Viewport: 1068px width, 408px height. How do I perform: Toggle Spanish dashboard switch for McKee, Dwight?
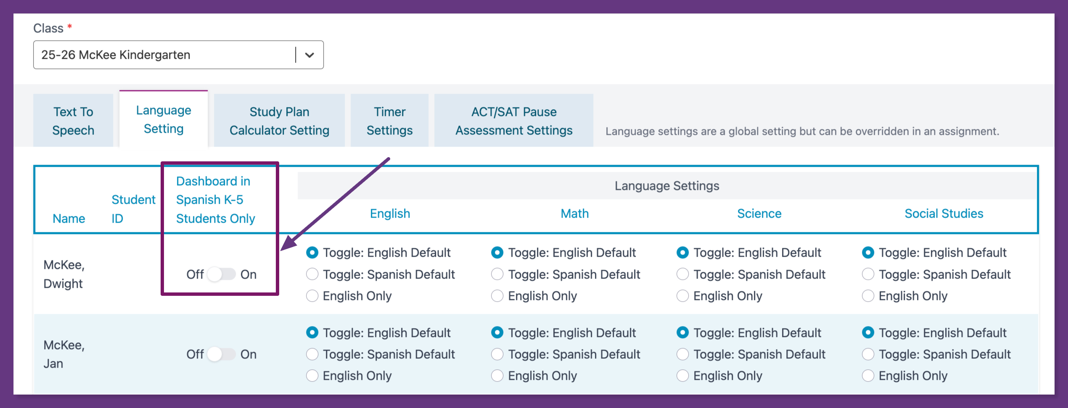(x=222, y=274)
